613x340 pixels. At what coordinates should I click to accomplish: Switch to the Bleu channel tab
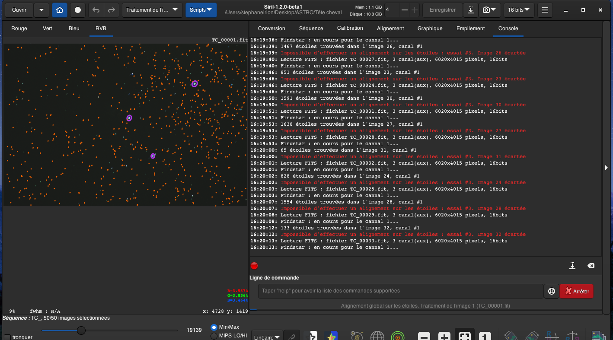click(74, 29)
